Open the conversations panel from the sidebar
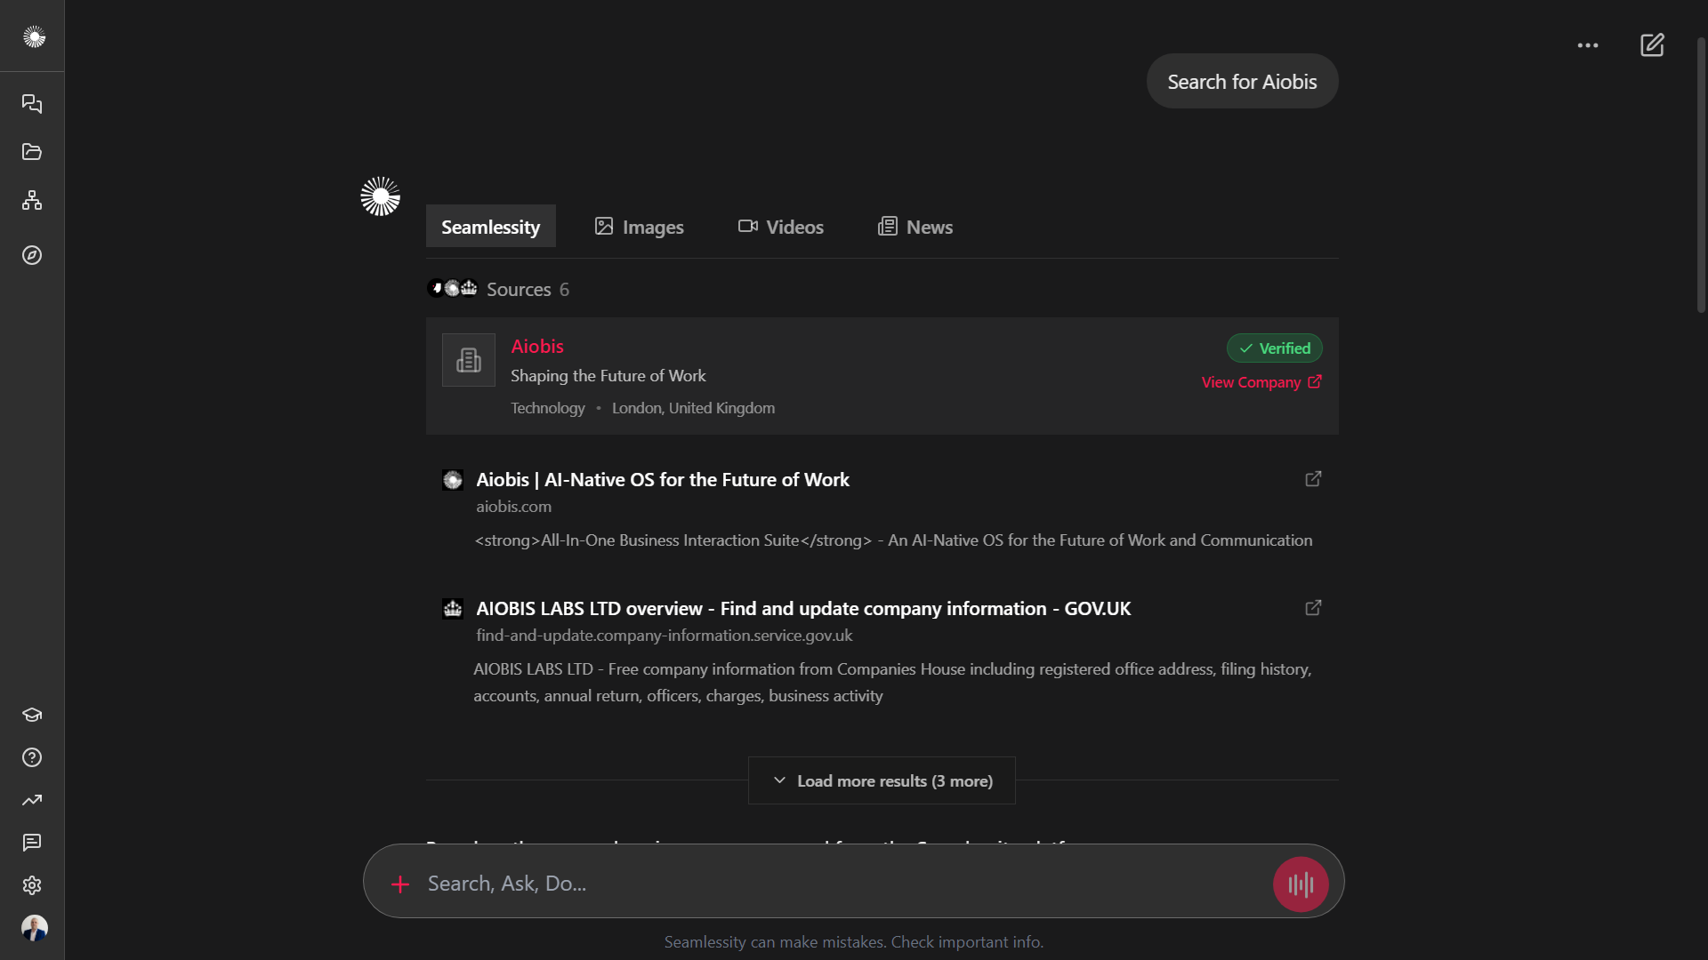This screenshot has height=960, width=1708. (x=32, y=104)
